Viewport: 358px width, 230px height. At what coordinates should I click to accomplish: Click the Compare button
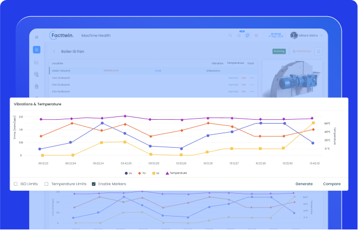(x=332, y=184)
